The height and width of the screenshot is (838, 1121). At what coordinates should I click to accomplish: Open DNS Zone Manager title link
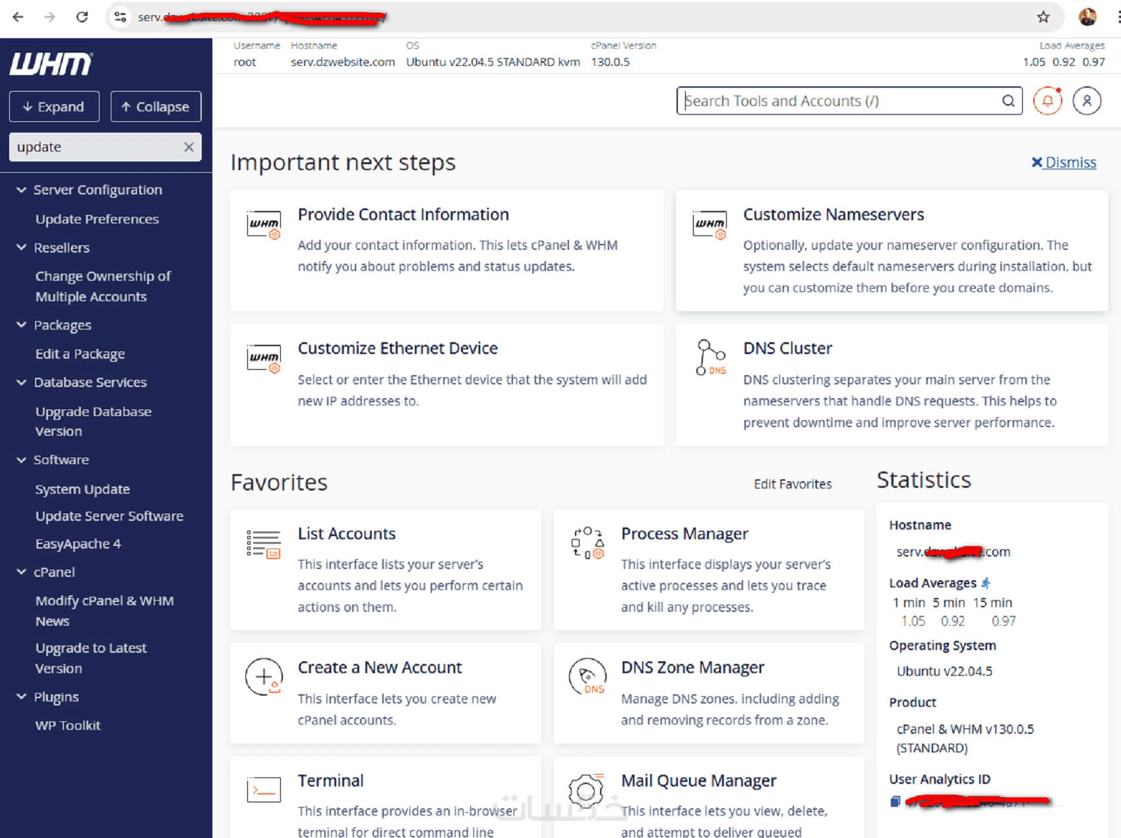pos(692,667)
